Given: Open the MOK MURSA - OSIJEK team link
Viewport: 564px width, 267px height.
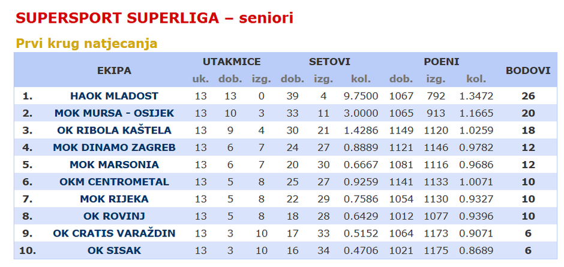Looking at the screenshot, I should tap(114, 113).
